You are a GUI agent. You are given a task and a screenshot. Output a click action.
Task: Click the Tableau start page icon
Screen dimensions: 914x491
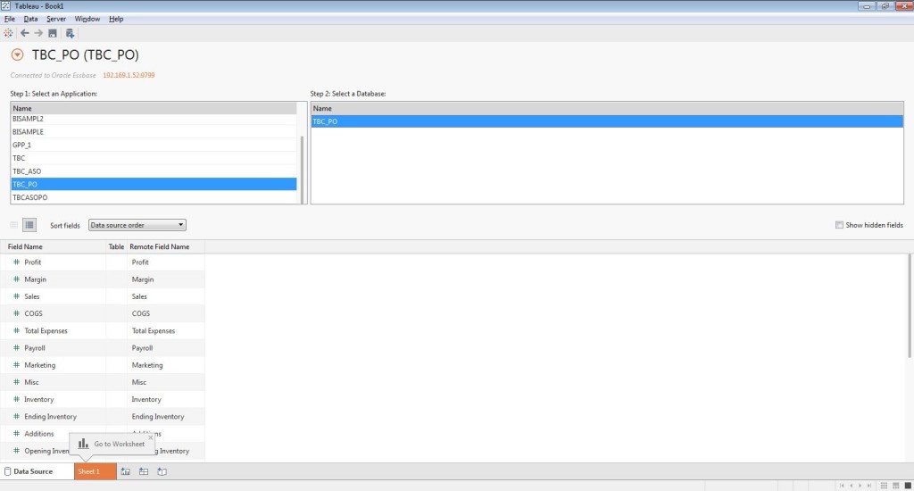point(8,33)
